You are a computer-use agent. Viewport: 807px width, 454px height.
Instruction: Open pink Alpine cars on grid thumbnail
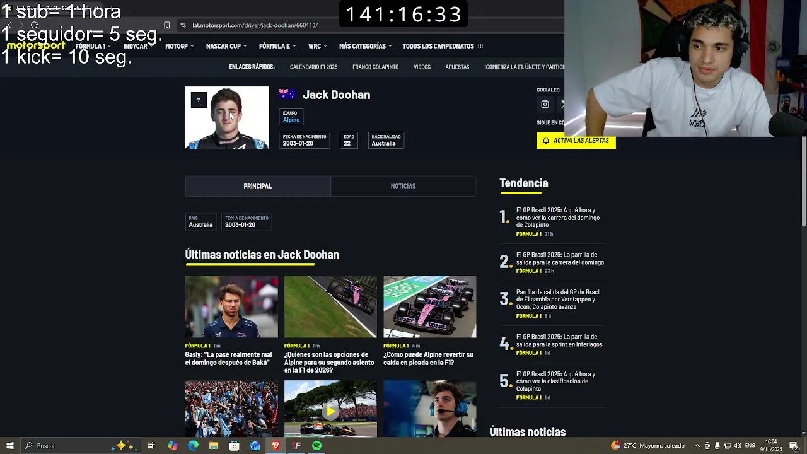pos(429,306)
